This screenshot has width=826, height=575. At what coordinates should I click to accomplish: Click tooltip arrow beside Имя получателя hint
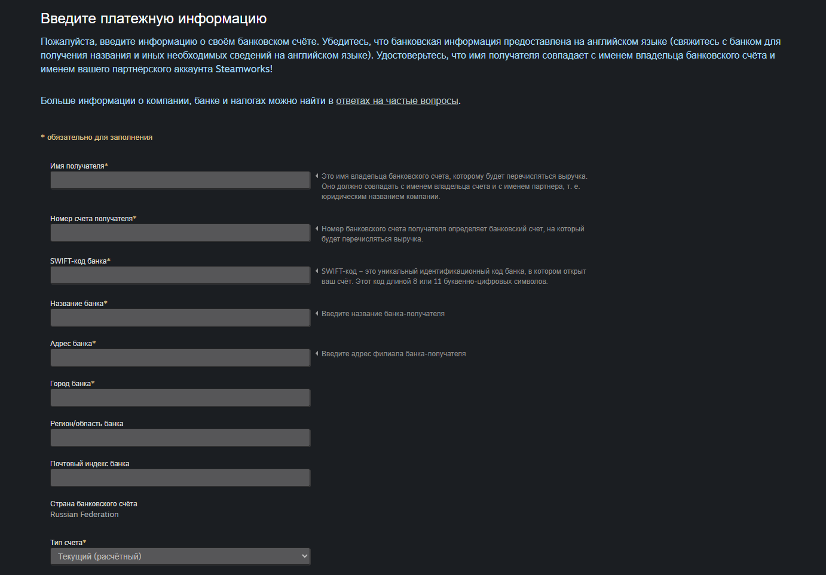click(317, 176)
